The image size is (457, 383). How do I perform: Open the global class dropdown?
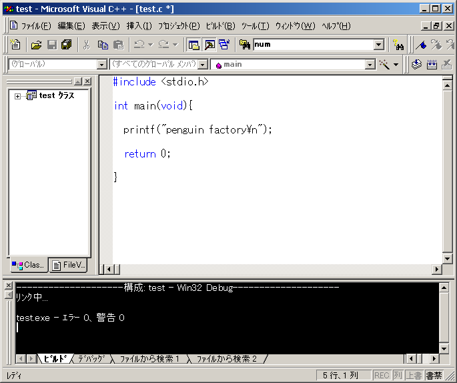(101, 65)
